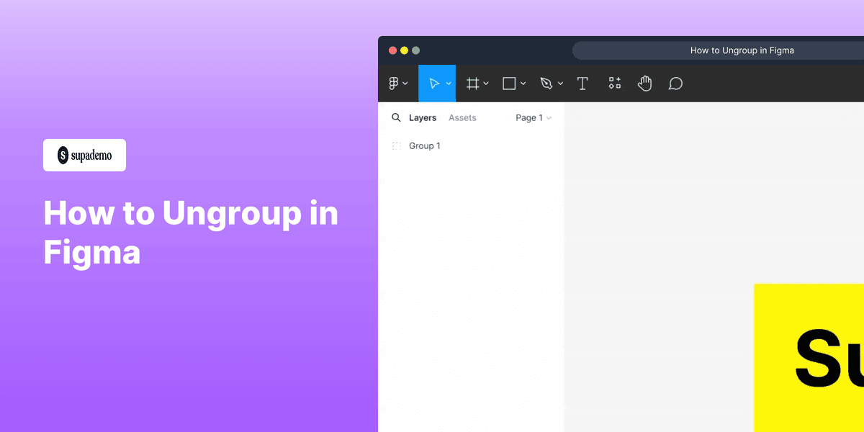Screen dimensions: 864x432
Task: Select the Pen tool
Action: click(546, 83)
